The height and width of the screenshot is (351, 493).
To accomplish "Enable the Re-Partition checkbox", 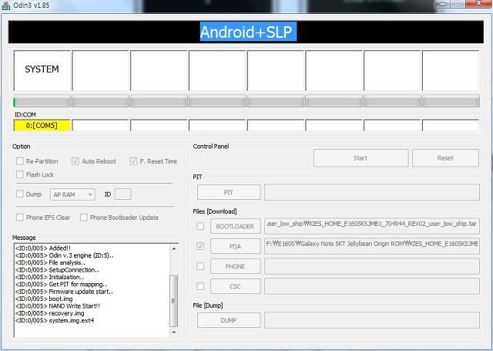I will 20,161.
